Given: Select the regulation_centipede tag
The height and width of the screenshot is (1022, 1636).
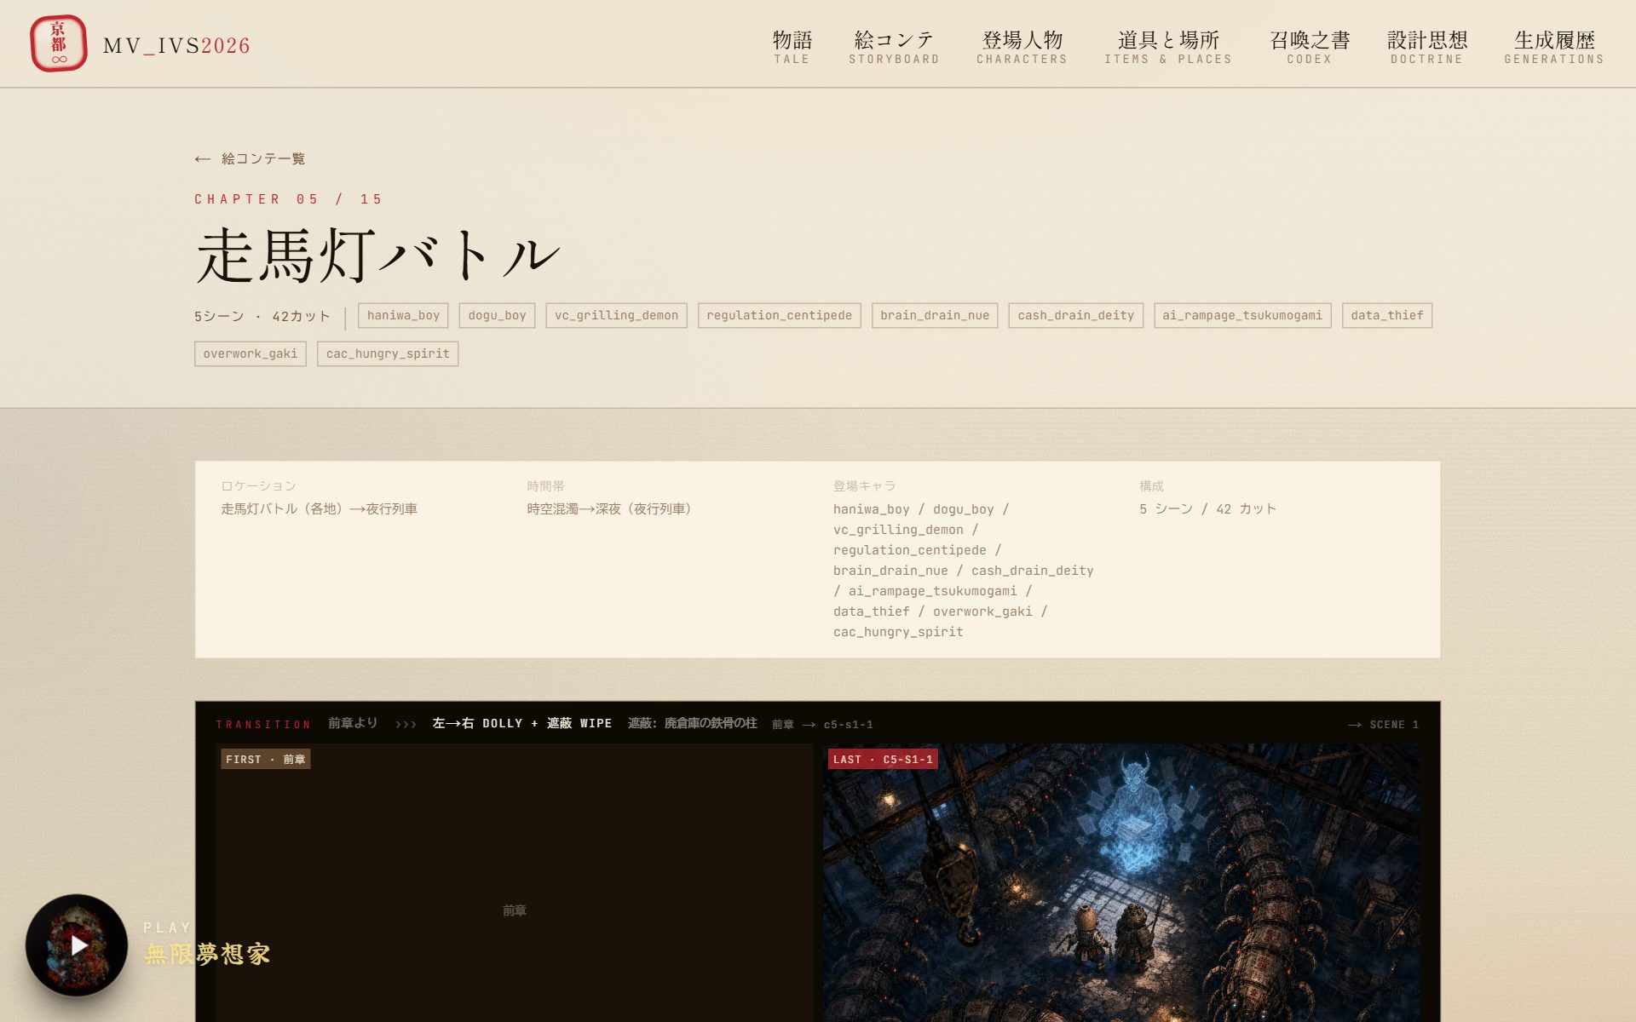Looking at the screenshot, I should click(x=780, y=315).
